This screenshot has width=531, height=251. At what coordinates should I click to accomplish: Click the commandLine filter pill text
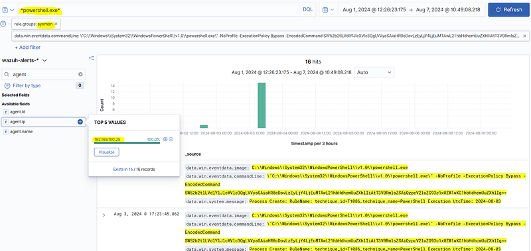click(267, 36)
